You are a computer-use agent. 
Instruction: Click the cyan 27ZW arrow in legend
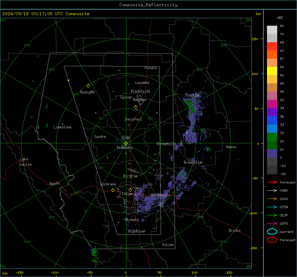tap(272, 207)
